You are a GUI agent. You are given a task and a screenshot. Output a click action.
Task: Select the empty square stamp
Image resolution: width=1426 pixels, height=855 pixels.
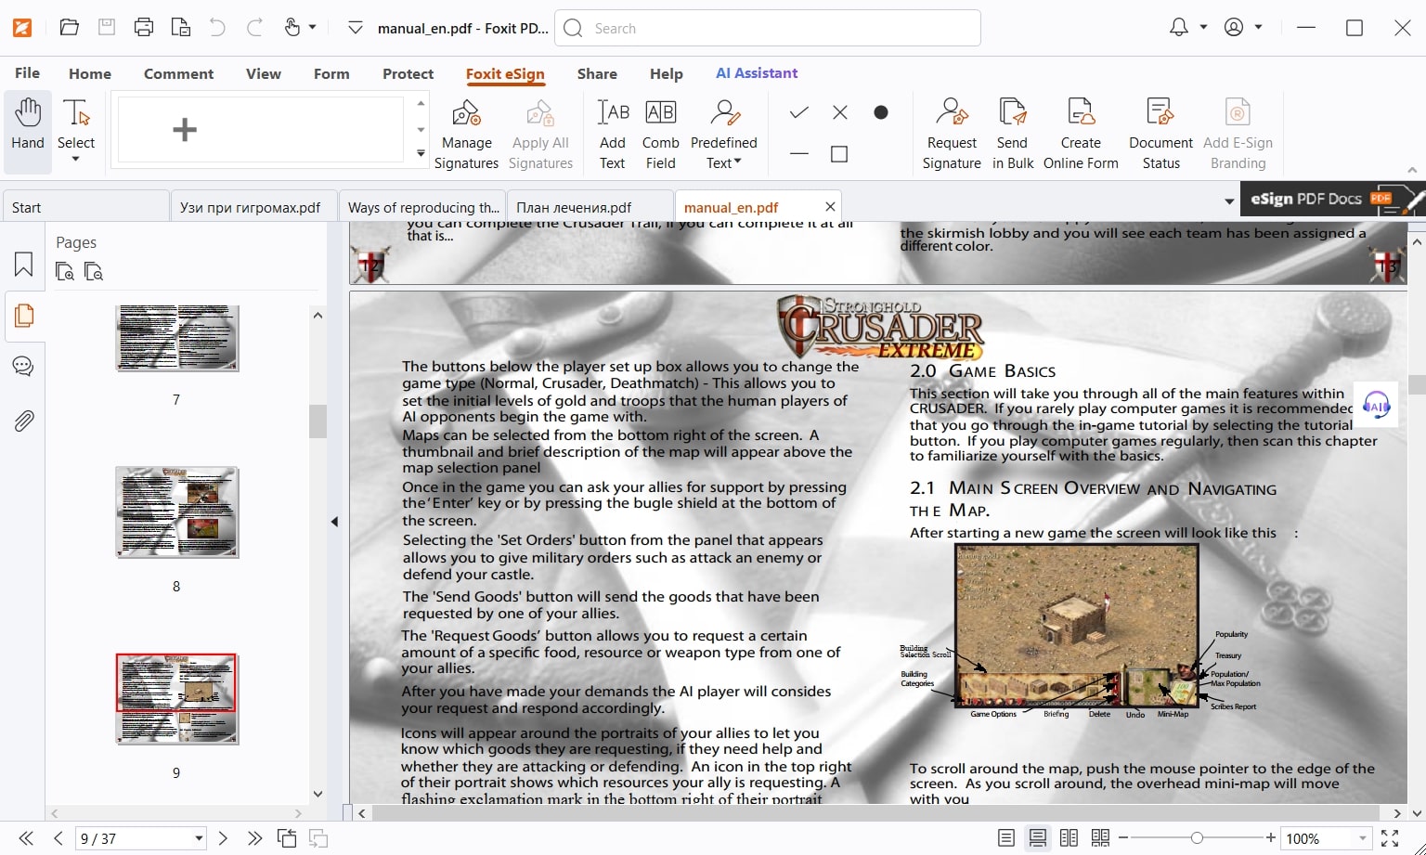point(839,154)
